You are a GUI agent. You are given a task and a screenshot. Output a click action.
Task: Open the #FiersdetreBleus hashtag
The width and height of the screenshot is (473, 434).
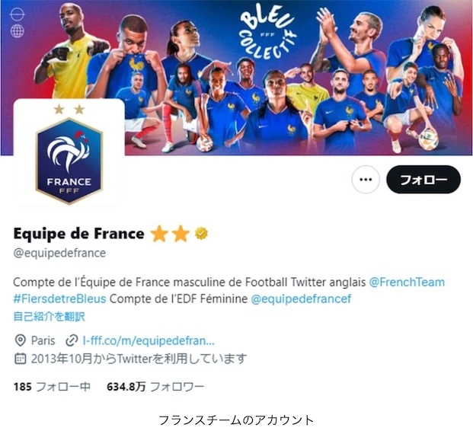(59, 299)
